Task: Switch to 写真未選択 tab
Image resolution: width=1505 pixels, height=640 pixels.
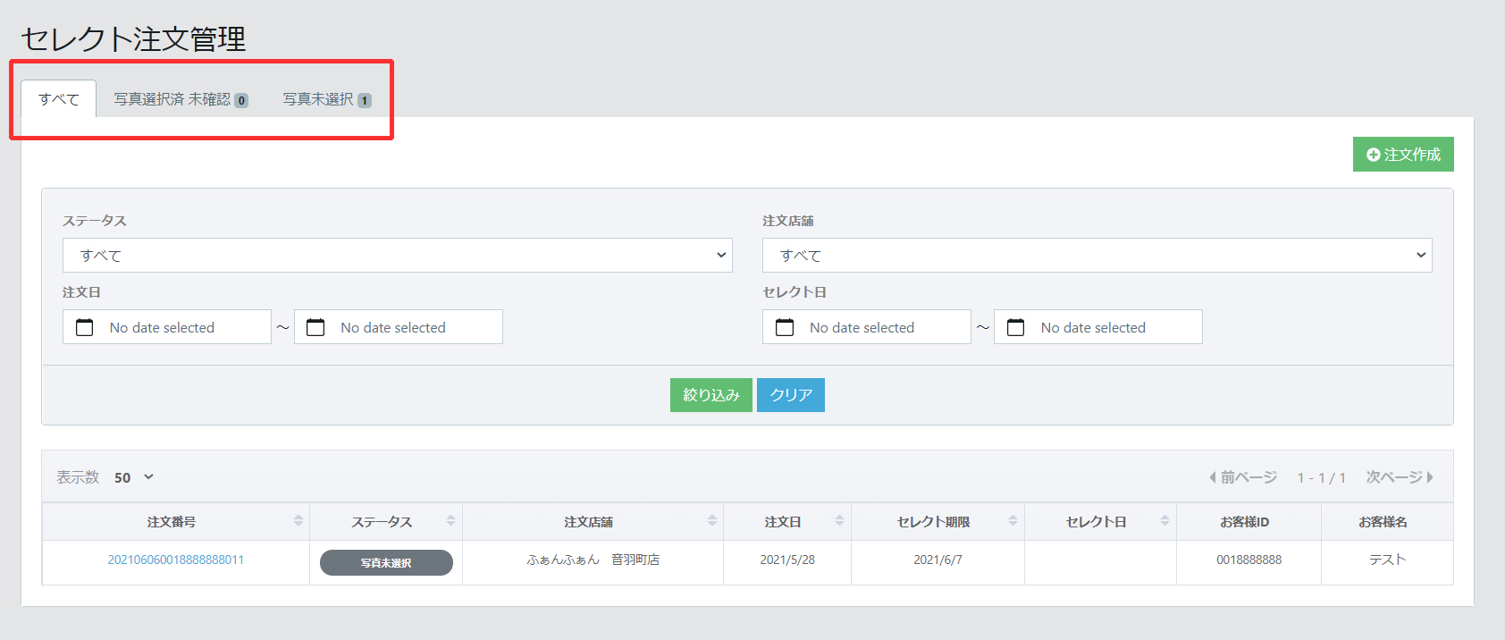Action: pyautogui.click(x=326, y=99)
